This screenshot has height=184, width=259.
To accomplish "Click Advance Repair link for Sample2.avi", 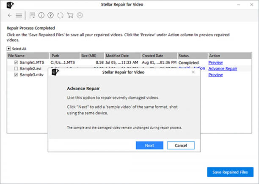I will coord(223,68).
